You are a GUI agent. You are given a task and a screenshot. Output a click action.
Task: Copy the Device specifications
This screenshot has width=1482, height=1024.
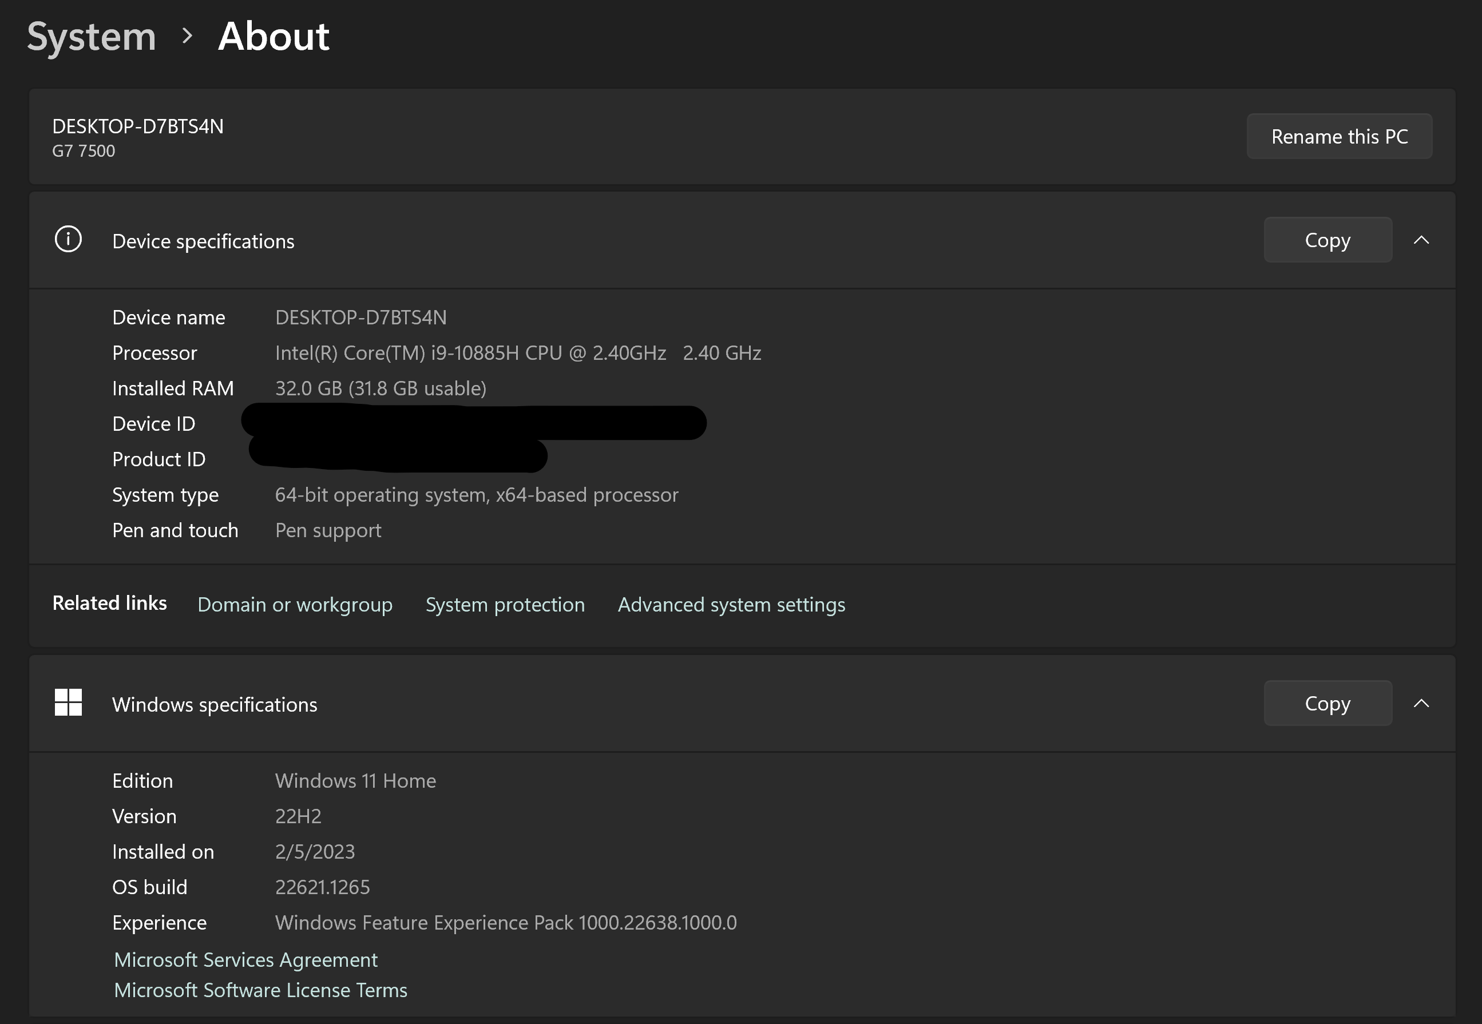click(1328, 240)
